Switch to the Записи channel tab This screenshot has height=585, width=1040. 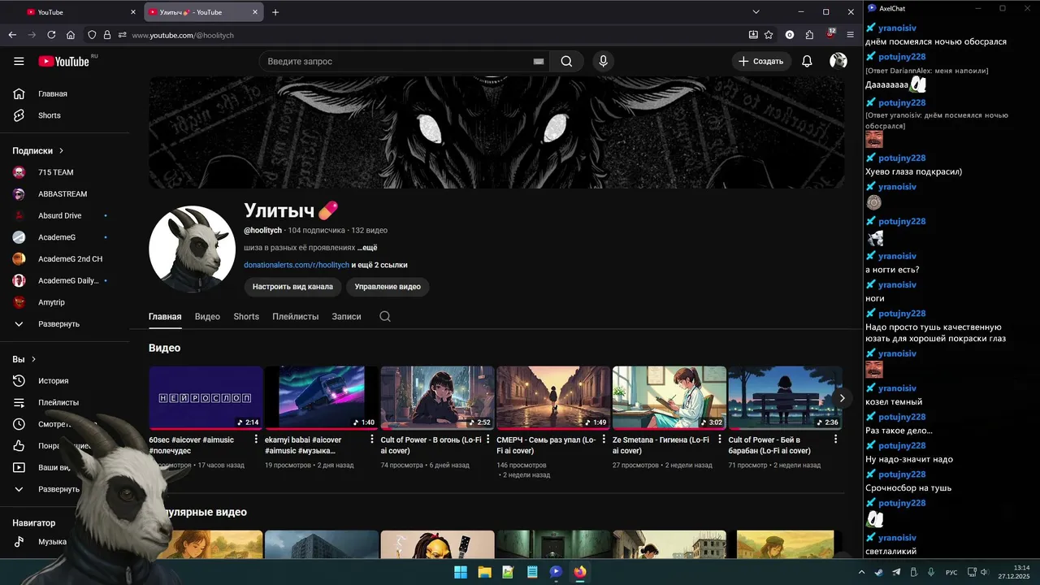point(346,316)
